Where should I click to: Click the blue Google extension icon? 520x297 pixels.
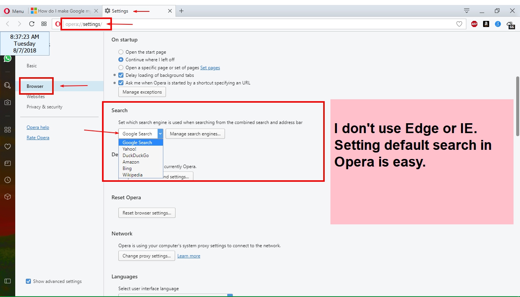click(x=498, y=24)
